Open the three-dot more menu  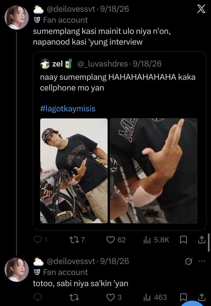click(202, 261)
